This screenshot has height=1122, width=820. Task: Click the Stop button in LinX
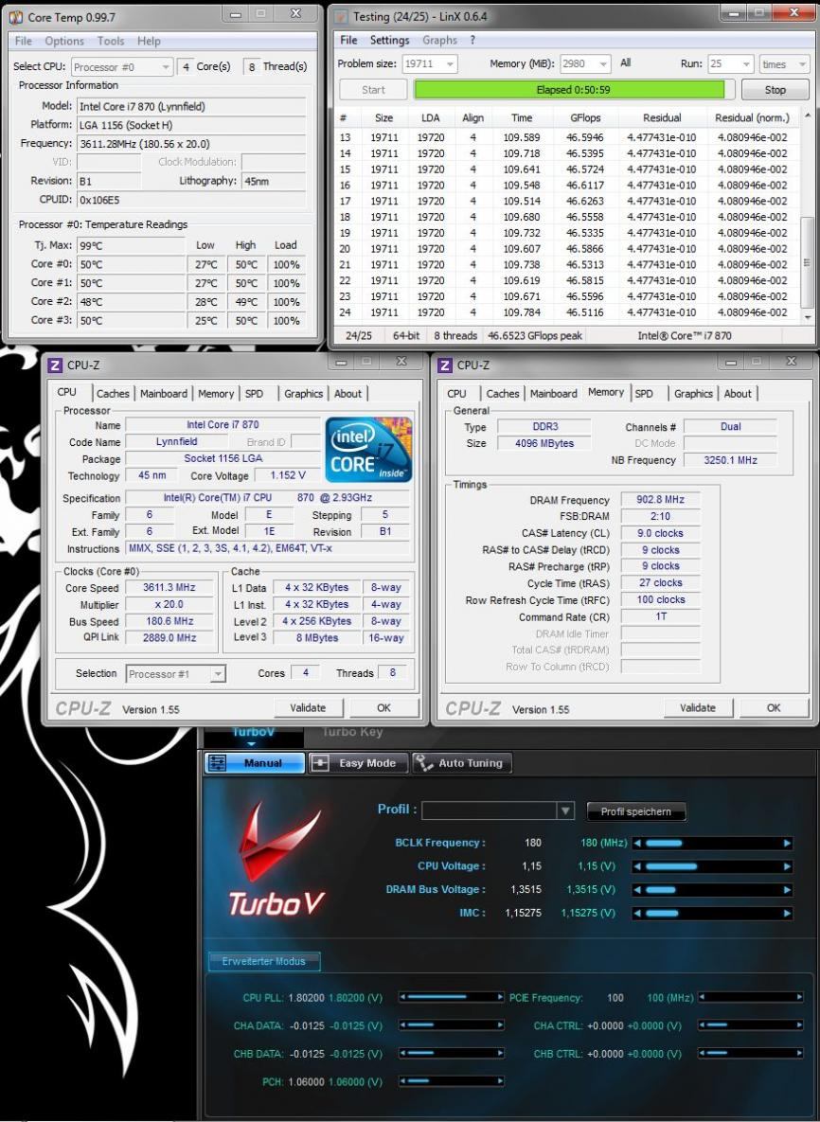pyautogui.click(x=775, y=90)
